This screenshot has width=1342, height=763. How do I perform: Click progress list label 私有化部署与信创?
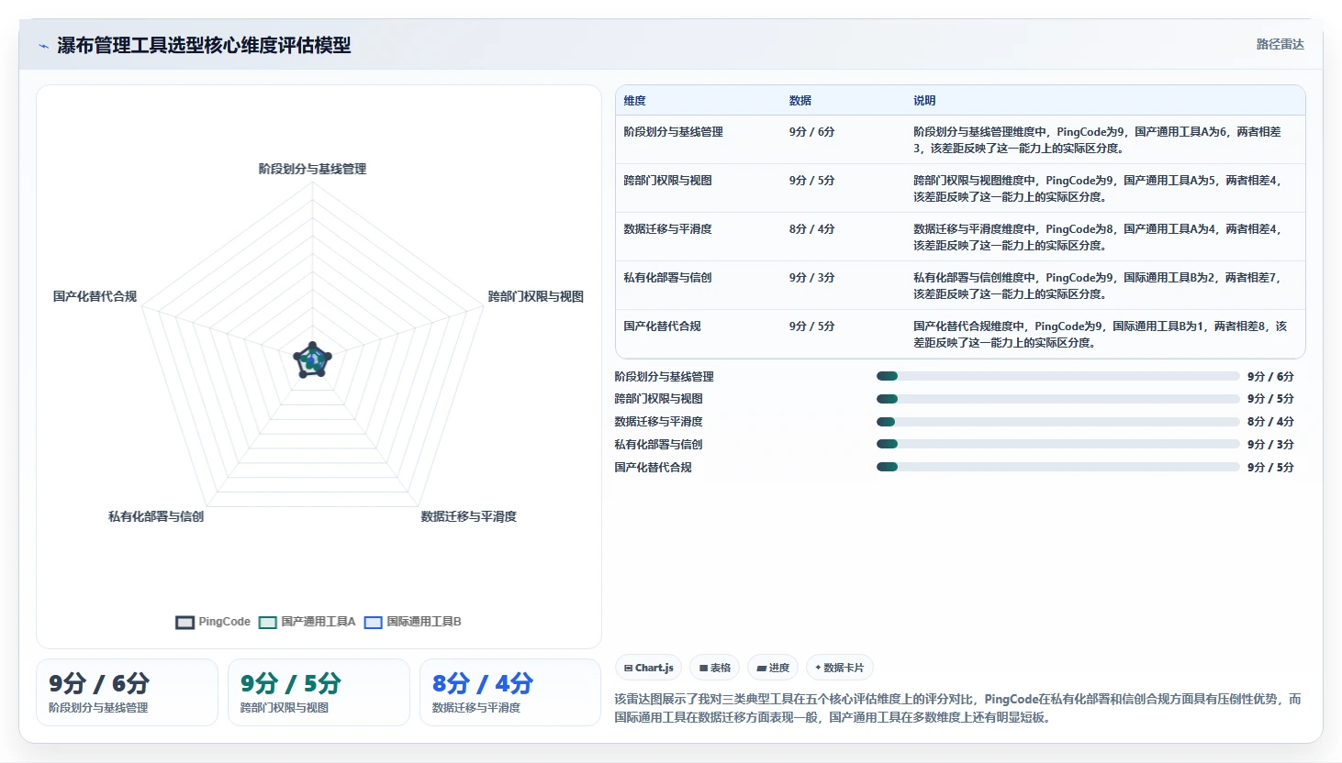(x=658, y=445)
